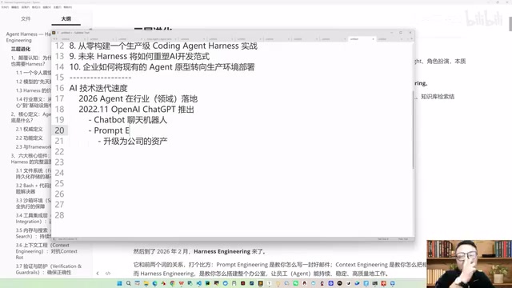Go to outline item 1.3 Harness
This screenshot has width=512, height=288.
pyautogui.click(x=34, y=90)
